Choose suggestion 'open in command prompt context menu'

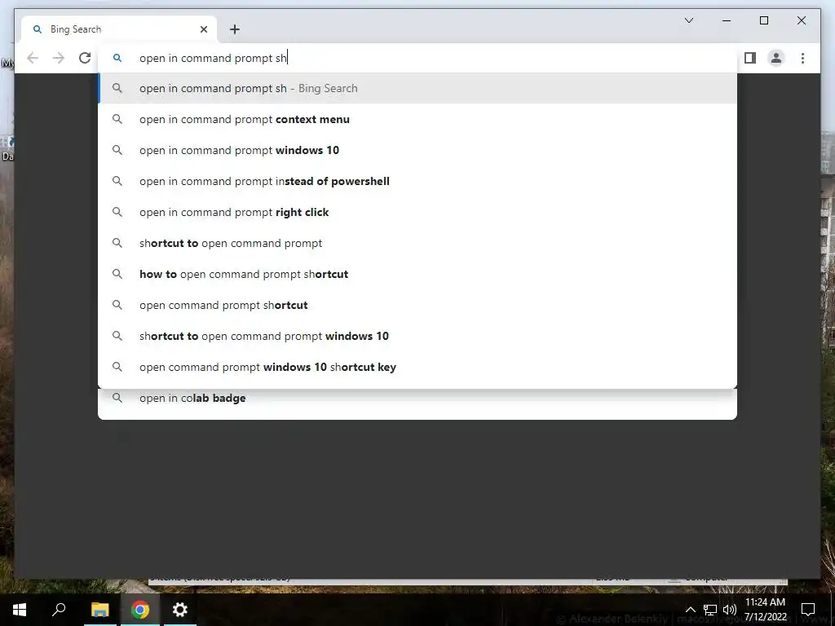[417, 119]
